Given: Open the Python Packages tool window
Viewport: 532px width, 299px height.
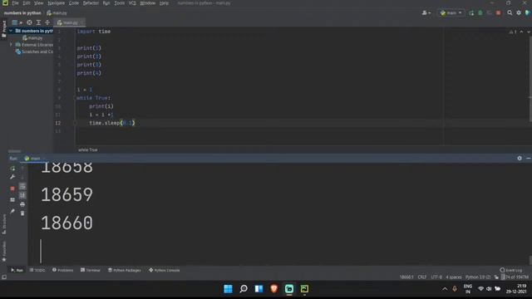Looking at the screenshot, I should 124,270.
